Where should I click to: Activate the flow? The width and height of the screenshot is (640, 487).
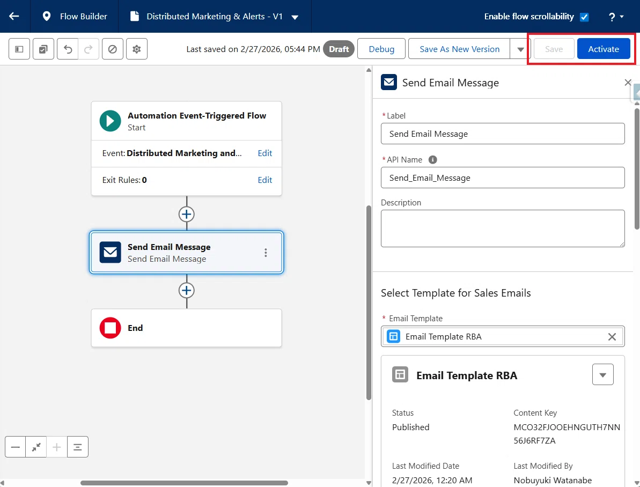click(x=604, y=49)
